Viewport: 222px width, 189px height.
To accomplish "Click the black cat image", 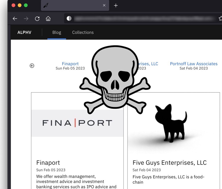I will pos(171,123).
